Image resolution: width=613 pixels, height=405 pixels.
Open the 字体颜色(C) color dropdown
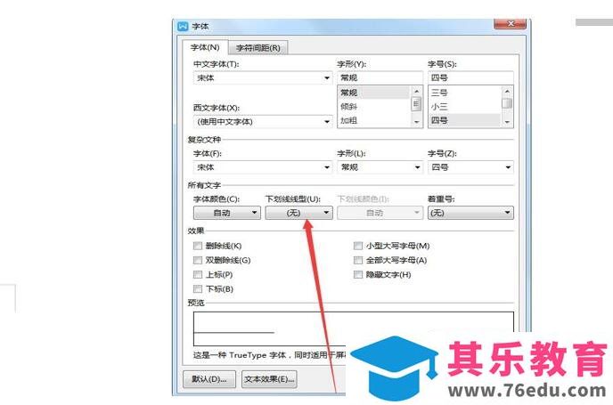point(227,213)
